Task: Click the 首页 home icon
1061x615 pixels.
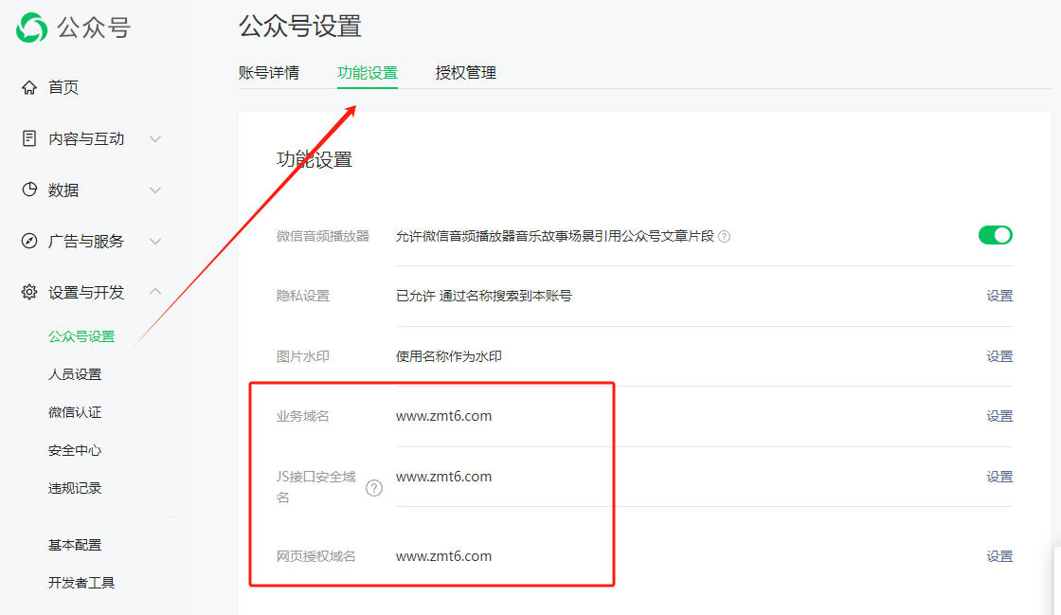Action: click(29, 87)
